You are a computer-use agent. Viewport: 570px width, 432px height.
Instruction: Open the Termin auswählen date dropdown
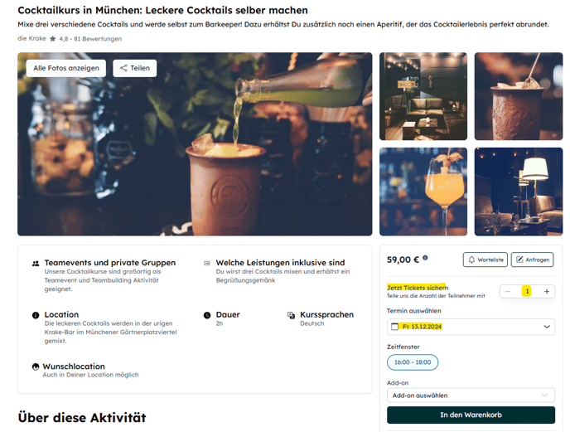(471, 327)
